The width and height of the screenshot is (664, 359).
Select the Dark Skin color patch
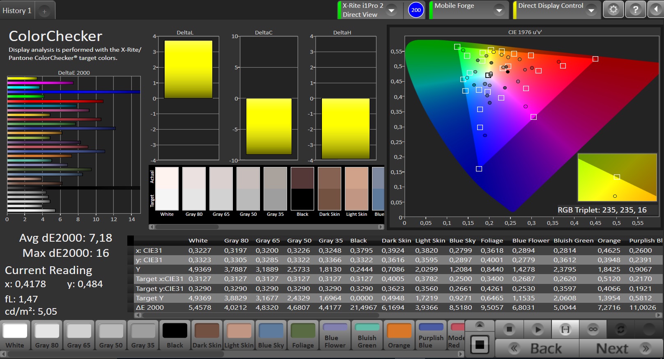click(207, 335)
